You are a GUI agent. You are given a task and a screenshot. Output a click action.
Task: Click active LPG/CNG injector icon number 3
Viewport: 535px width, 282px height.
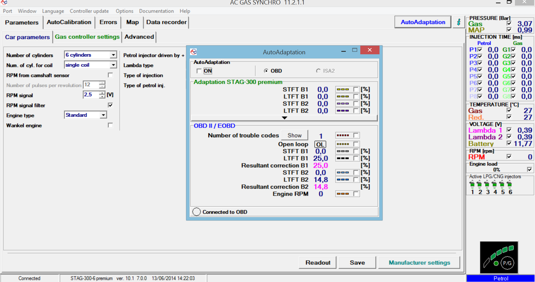487,184
